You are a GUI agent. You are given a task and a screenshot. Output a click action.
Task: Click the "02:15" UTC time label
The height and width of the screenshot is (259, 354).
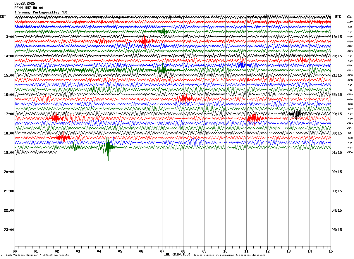point(337,172)
